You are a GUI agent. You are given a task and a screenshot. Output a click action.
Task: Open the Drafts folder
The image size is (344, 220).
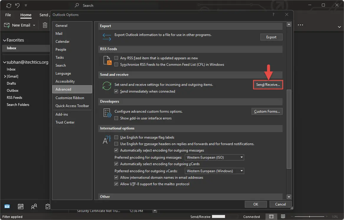coord(12,83)
